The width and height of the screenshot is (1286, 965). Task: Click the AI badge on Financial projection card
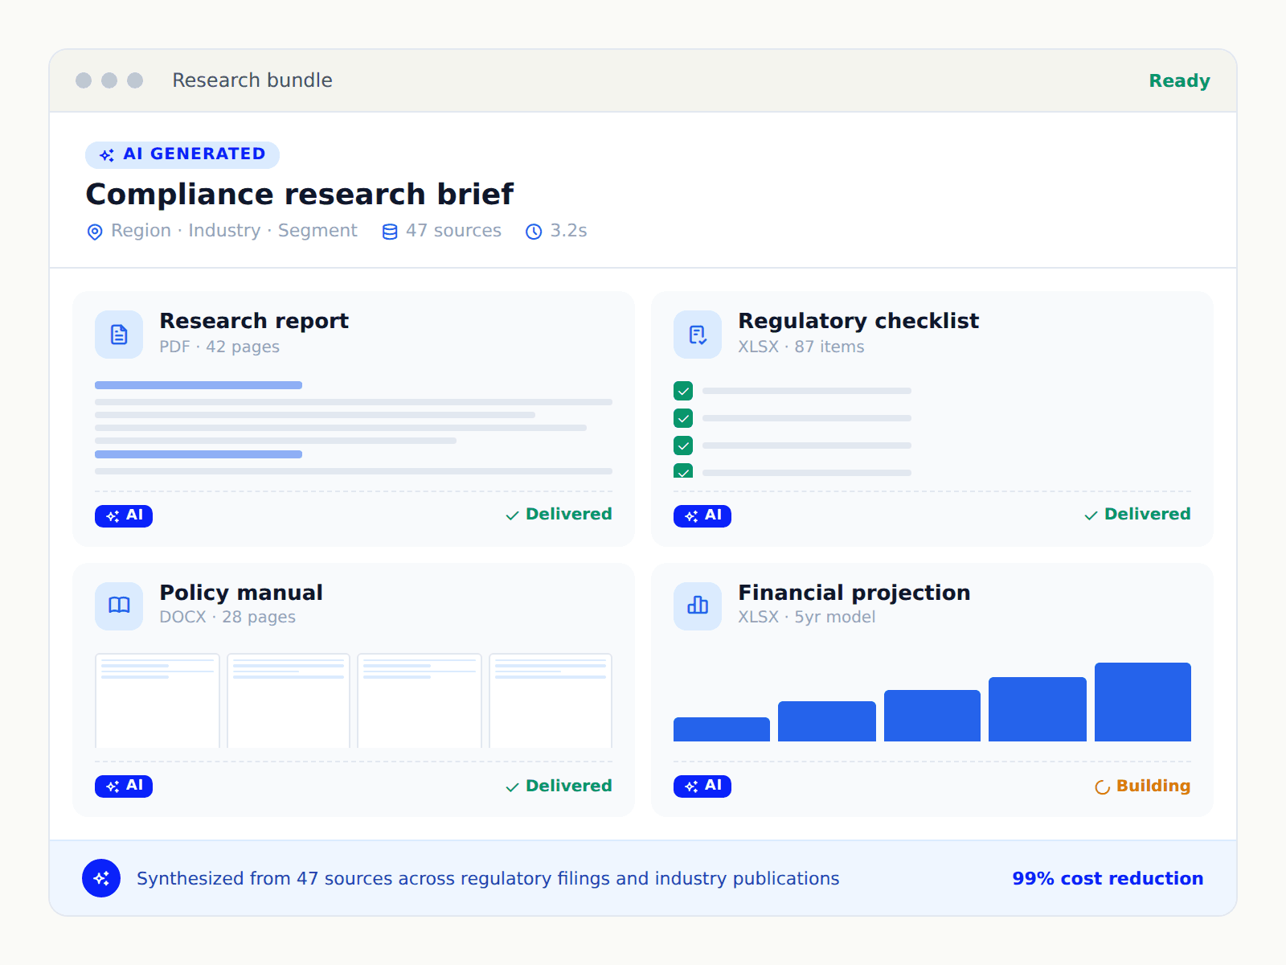[x=702, y=786]
